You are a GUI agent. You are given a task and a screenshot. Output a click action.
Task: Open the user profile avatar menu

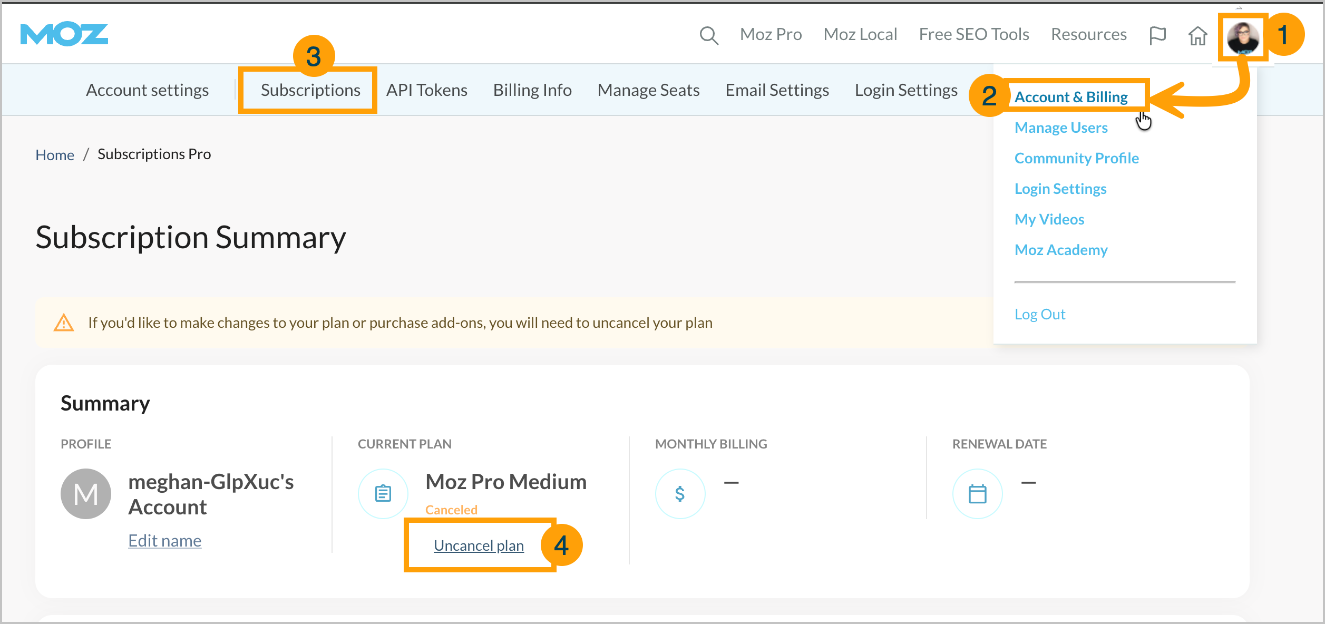1243,37
